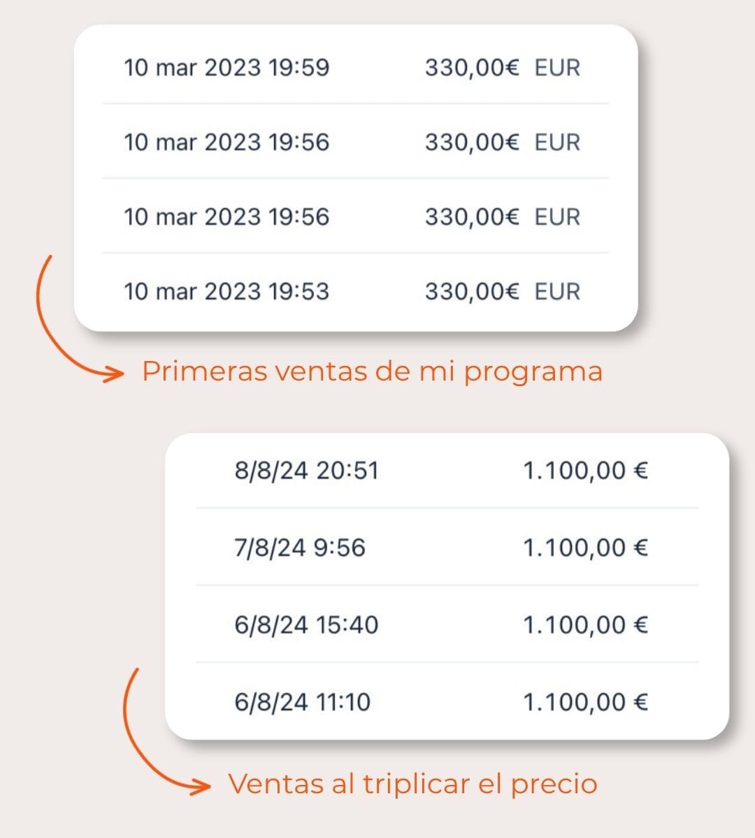Screen dimensions: 755x838
Task: Open the 6/8/24 15:40 sale entry
Action: coord(447,624)
